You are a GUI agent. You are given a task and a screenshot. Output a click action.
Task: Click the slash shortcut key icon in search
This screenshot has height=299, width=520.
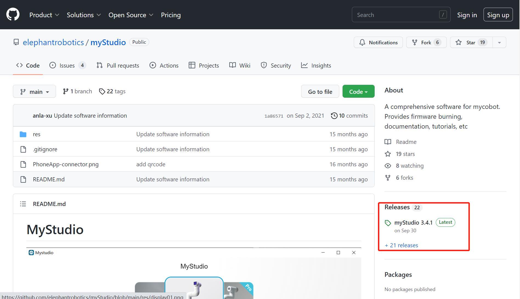(x=443, y=15)
